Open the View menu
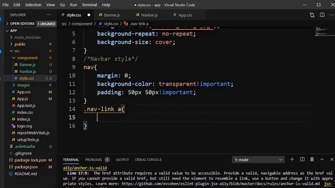 [x=51, y=5]
